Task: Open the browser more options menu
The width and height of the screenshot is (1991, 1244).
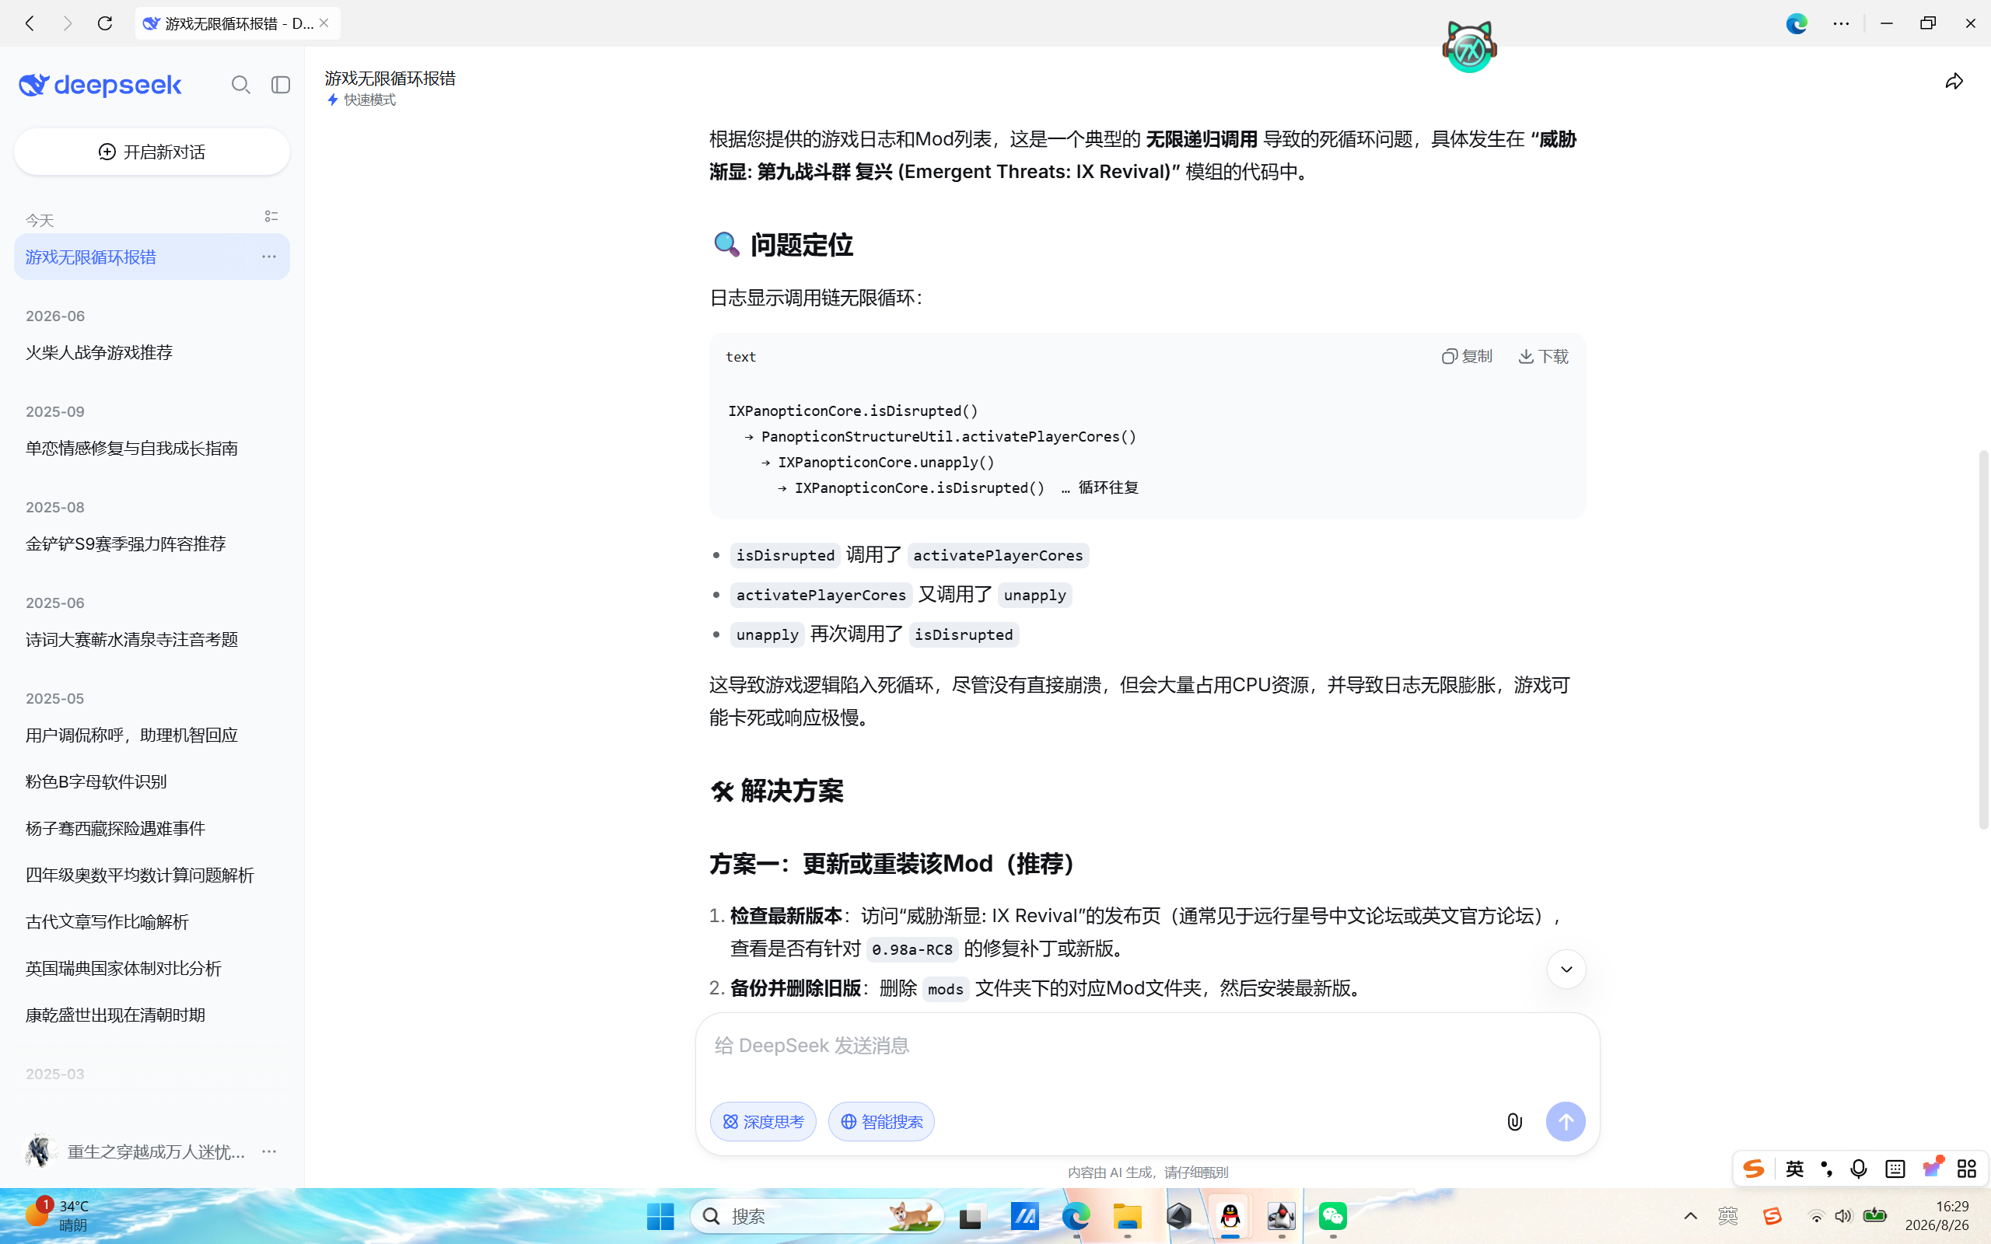Action: coord(1841,23)
